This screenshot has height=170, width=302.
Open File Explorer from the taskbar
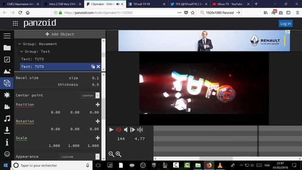click(198, 165)
